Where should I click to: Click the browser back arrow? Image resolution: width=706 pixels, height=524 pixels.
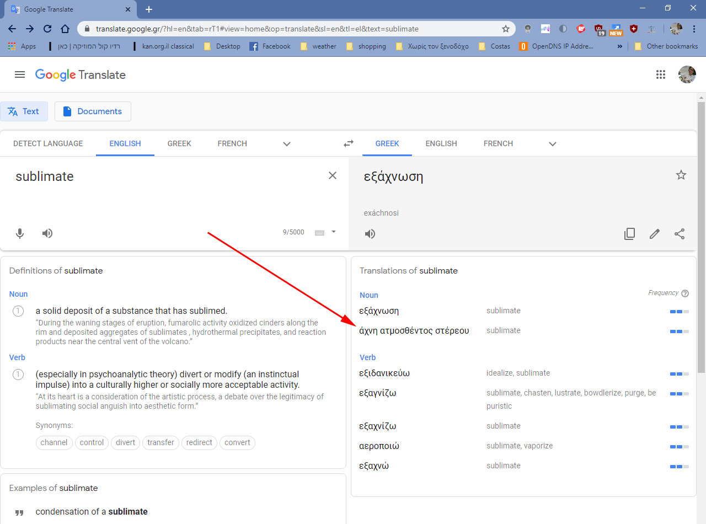(x=12, y=29)
